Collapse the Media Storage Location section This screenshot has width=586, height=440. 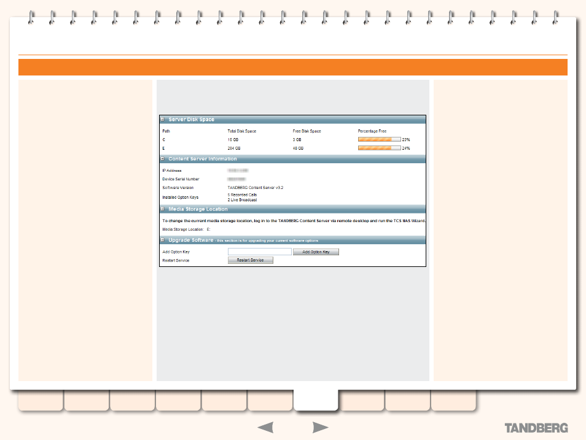click(163, 209)
